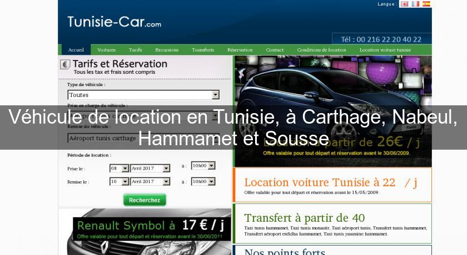
Task: Open Location voiture Tunisie à 22 offer
Action: (333, 185)
